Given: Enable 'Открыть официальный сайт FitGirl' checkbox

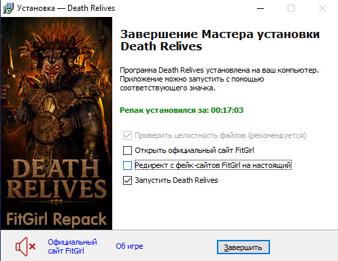Looking at the screenshot, I should [127, 150].
